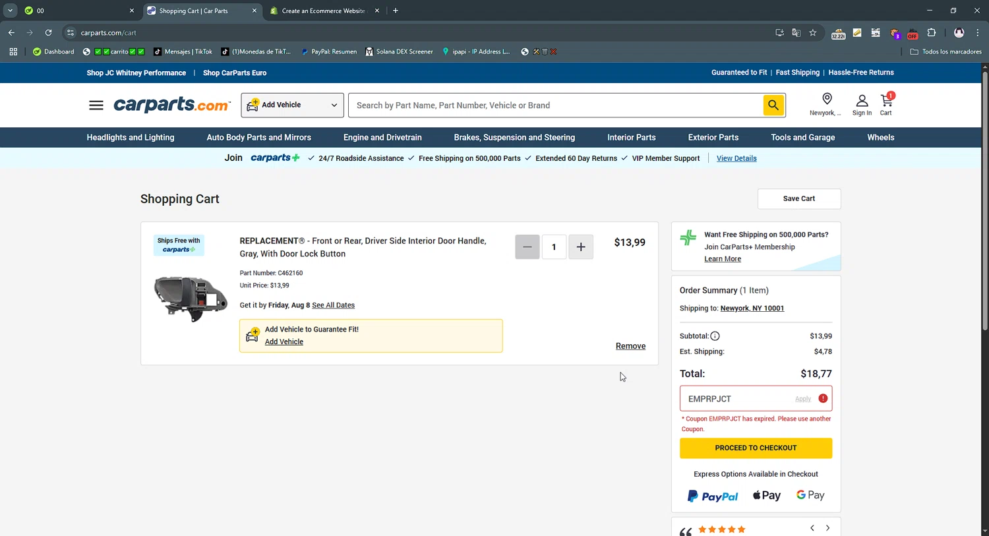Screen dimensions: 989x536
Task: Click the Save Cart button
Action: tap(799, 198)
